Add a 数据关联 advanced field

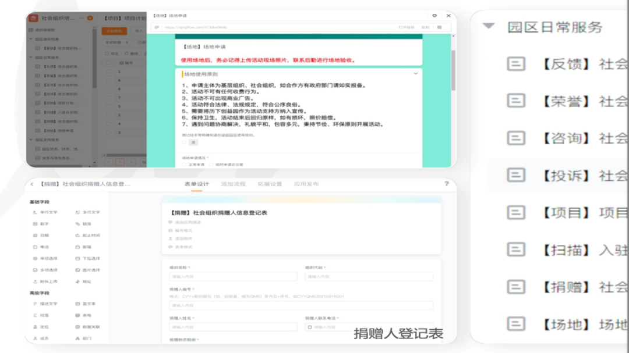click(88, 327)
